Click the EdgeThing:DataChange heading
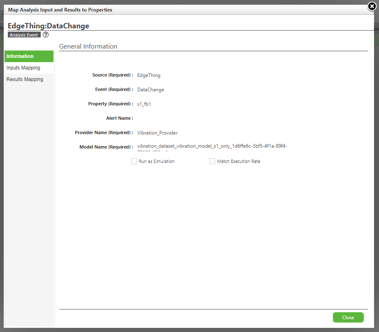This screenshot has width=379, height=332. click(48, 26)
